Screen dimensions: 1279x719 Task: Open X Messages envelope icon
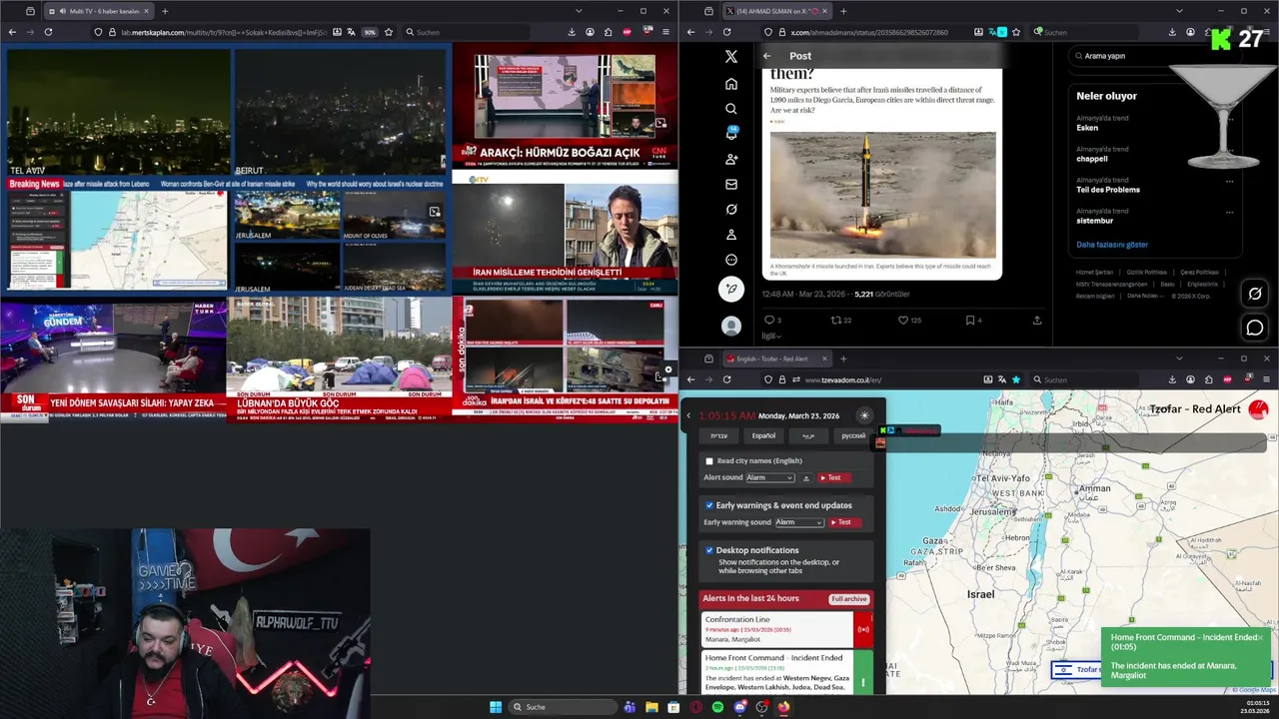coord(731,185)
